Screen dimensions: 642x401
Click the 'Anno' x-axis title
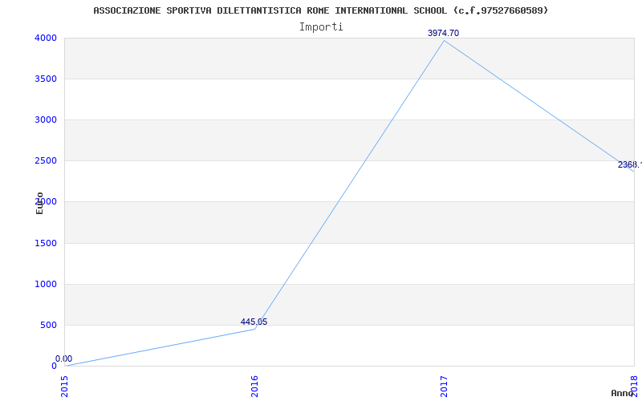[622, 393]
